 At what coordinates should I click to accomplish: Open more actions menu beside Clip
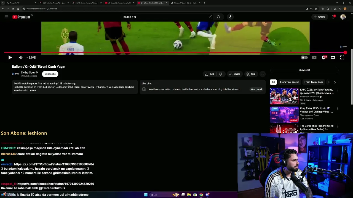[x=263, y=74]
